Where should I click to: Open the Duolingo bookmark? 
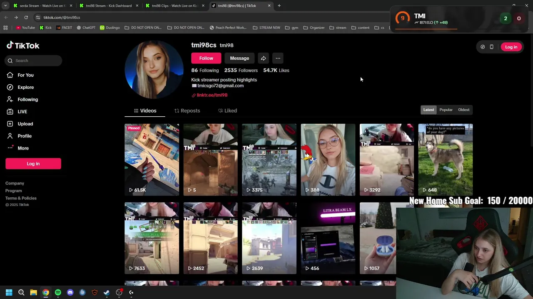click(110, 28)
